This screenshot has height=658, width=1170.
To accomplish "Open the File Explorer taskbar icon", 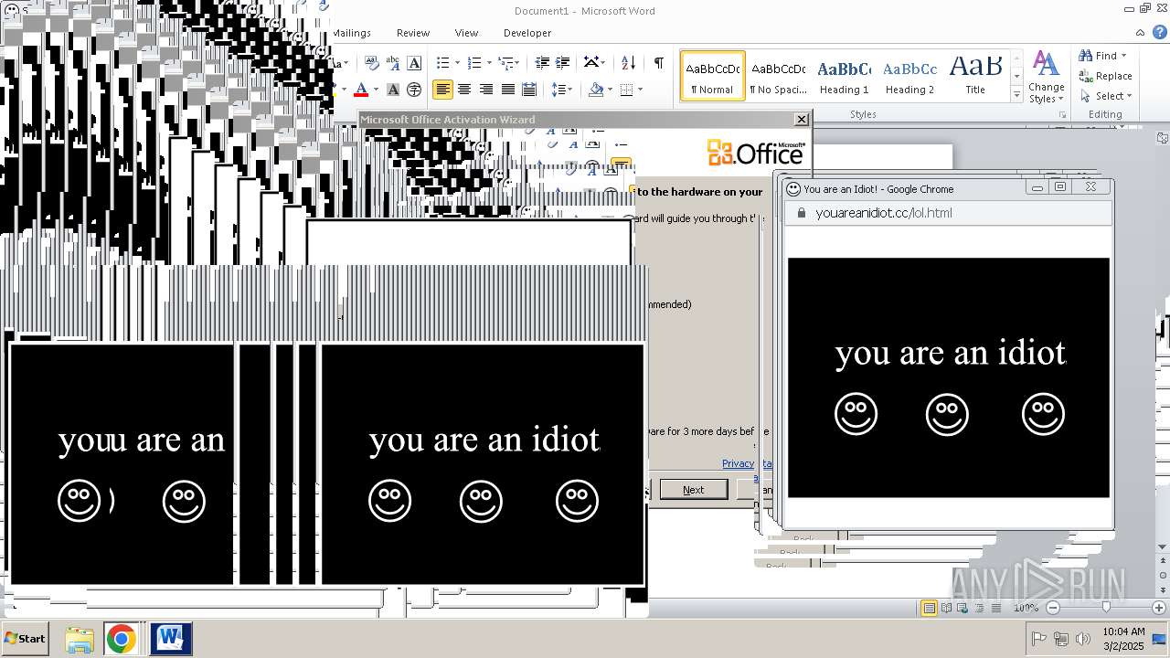I will pyautogui.click(x=80, y=639).
